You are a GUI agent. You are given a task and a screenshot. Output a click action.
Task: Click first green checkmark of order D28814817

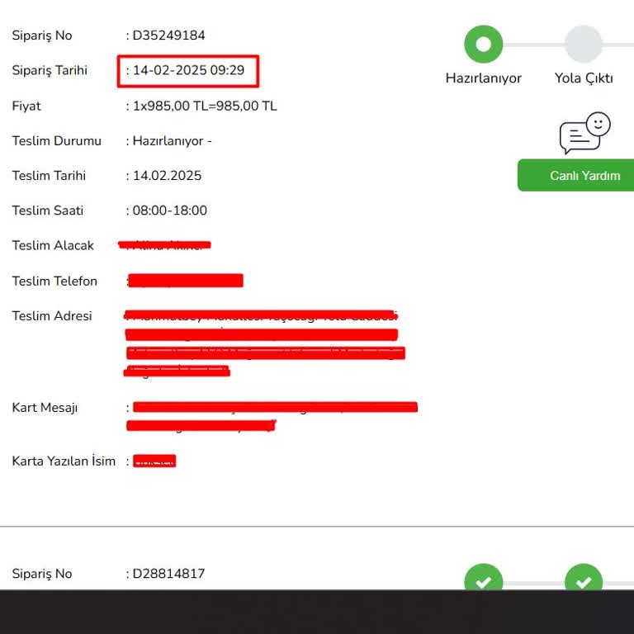coord(483,577)
